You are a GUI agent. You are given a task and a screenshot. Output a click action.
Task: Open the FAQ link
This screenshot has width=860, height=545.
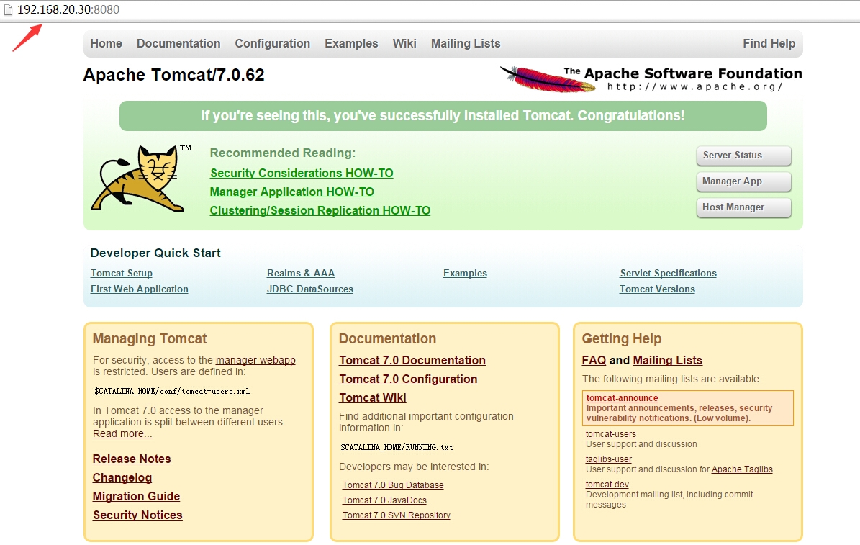point(594,360)
